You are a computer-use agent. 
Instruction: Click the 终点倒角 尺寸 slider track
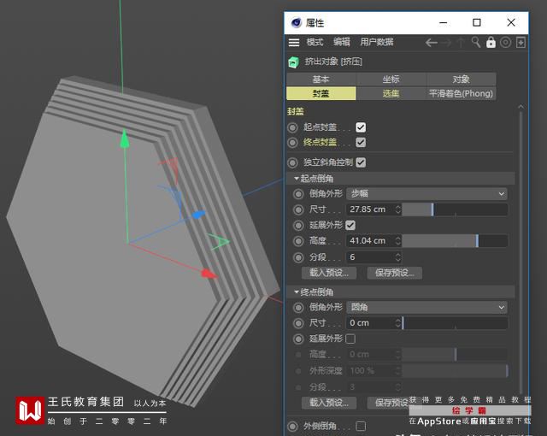pyautogui.click(x=455, y=323)
